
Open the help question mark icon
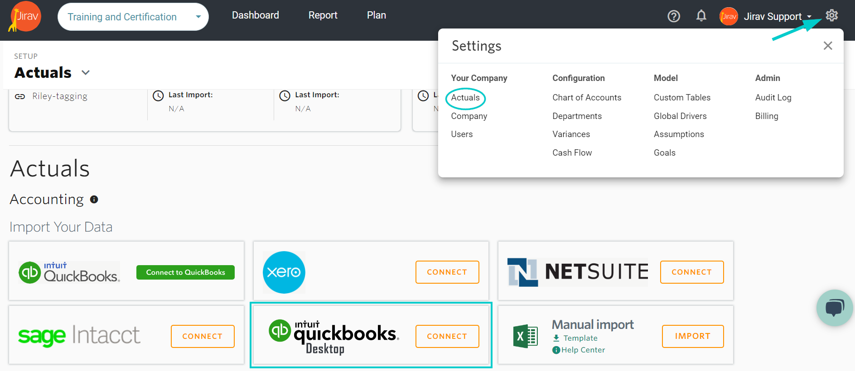[x=674, y=16]
